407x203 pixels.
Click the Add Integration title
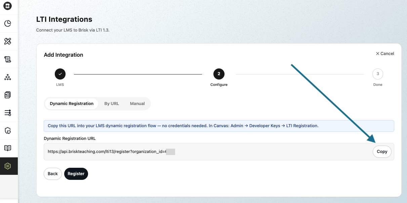point(64,55)
